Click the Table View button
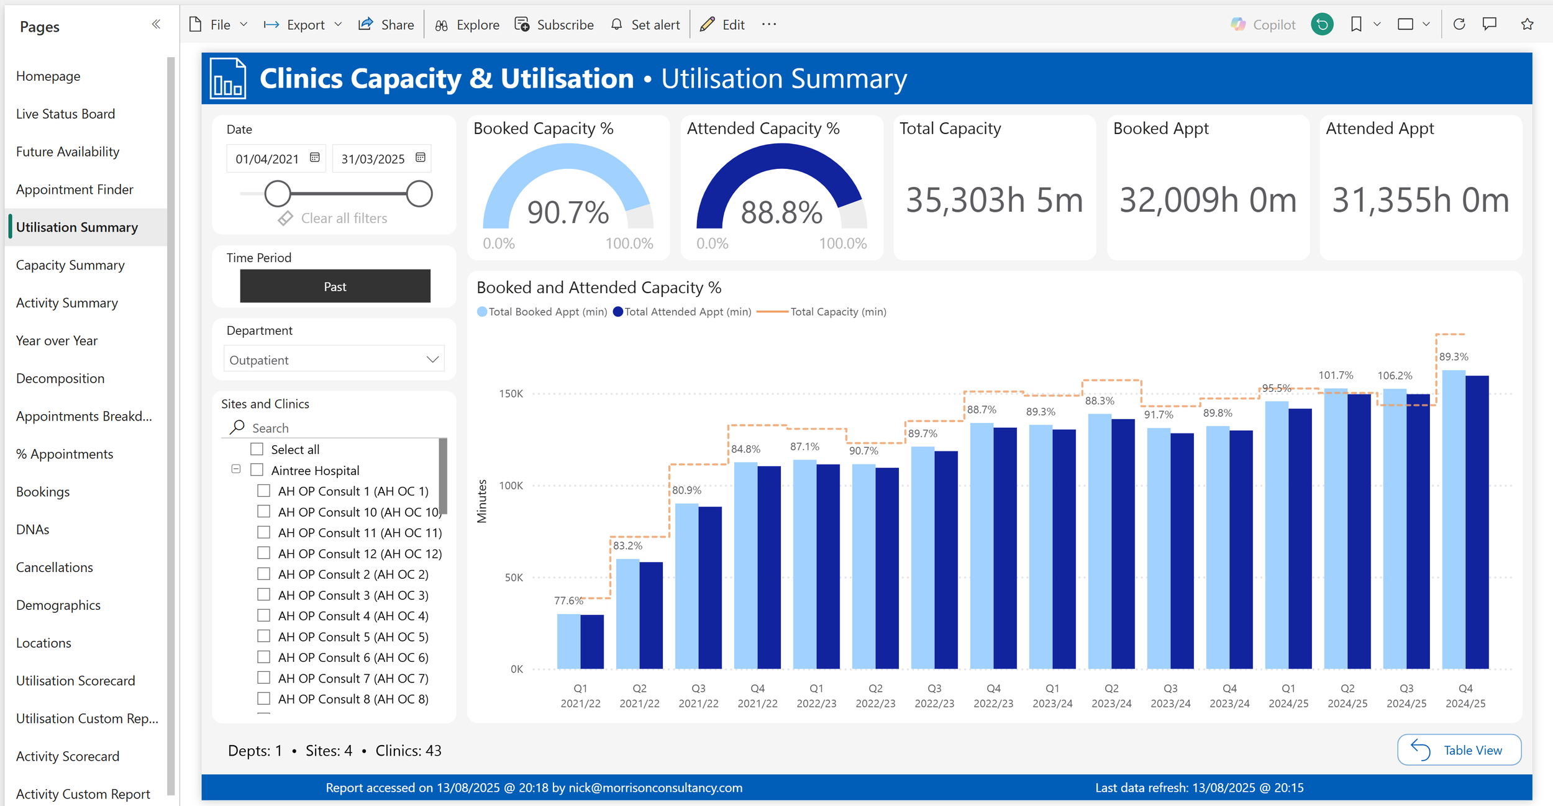The height and width of the screenshot is (806, 1553). pos(1459,750)
